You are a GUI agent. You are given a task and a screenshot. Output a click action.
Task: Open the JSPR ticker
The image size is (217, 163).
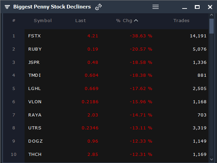[35, 62]
